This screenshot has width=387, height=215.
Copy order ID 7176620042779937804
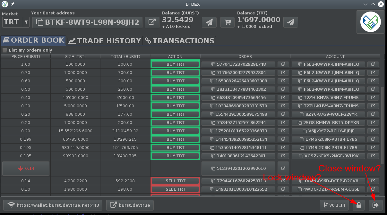[x=238, y=72]
